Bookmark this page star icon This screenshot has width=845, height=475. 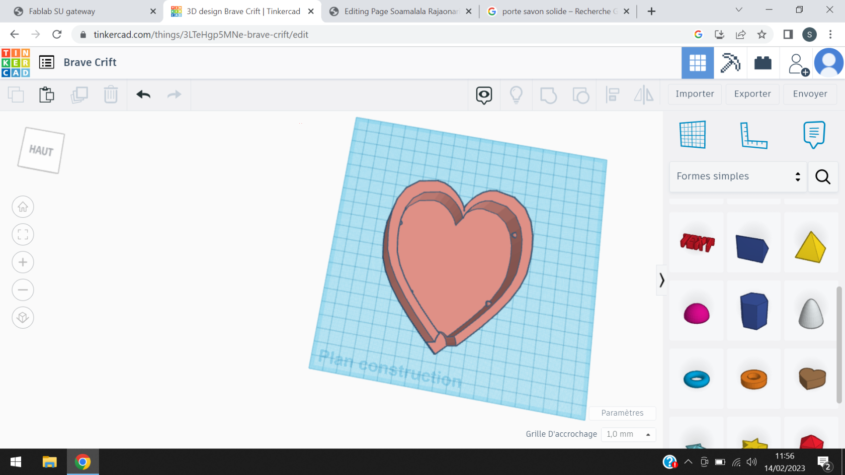[x=762, y=34]
